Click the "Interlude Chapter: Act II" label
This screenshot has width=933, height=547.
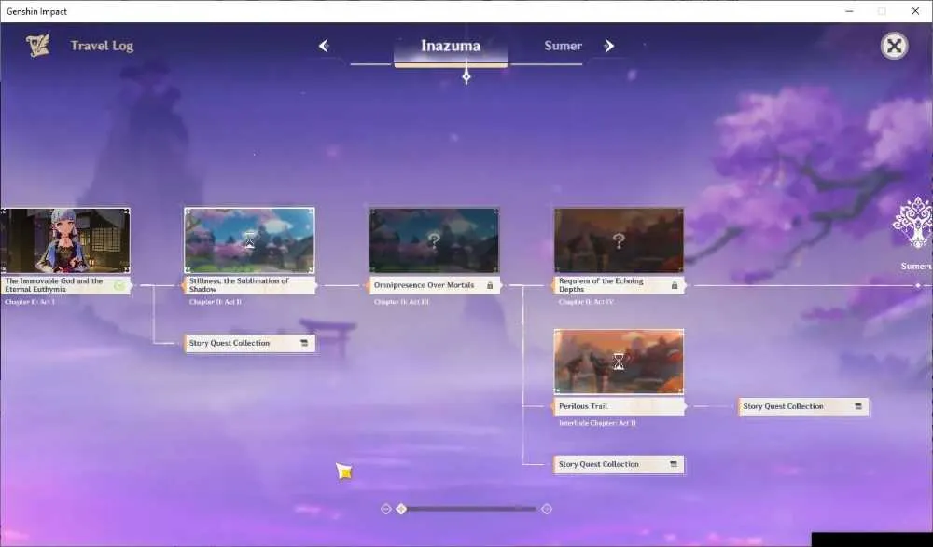(597, 423)
